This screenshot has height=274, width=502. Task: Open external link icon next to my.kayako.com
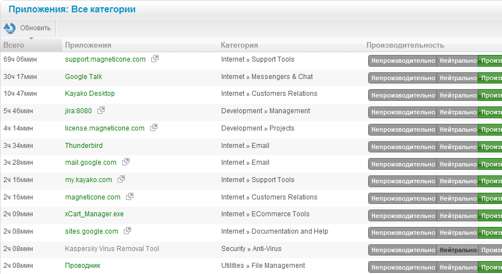(x=122, y=179)
